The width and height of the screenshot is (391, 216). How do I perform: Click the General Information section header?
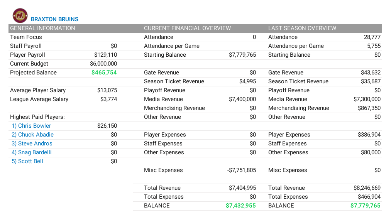[x=42, y=28]
